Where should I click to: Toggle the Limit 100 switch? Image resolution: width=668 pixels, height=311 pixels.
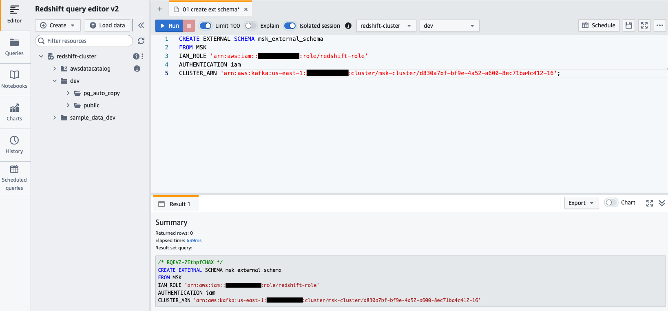(206, 26)
